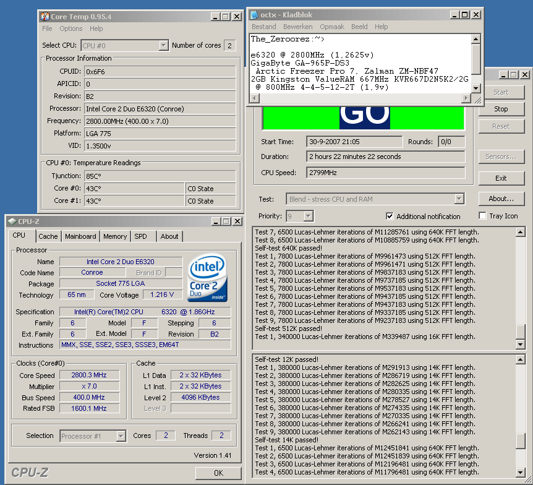Click the Technology value "65 nm"
The height and width of the screenshot is (485, 533).
click(x=77, y=294)
